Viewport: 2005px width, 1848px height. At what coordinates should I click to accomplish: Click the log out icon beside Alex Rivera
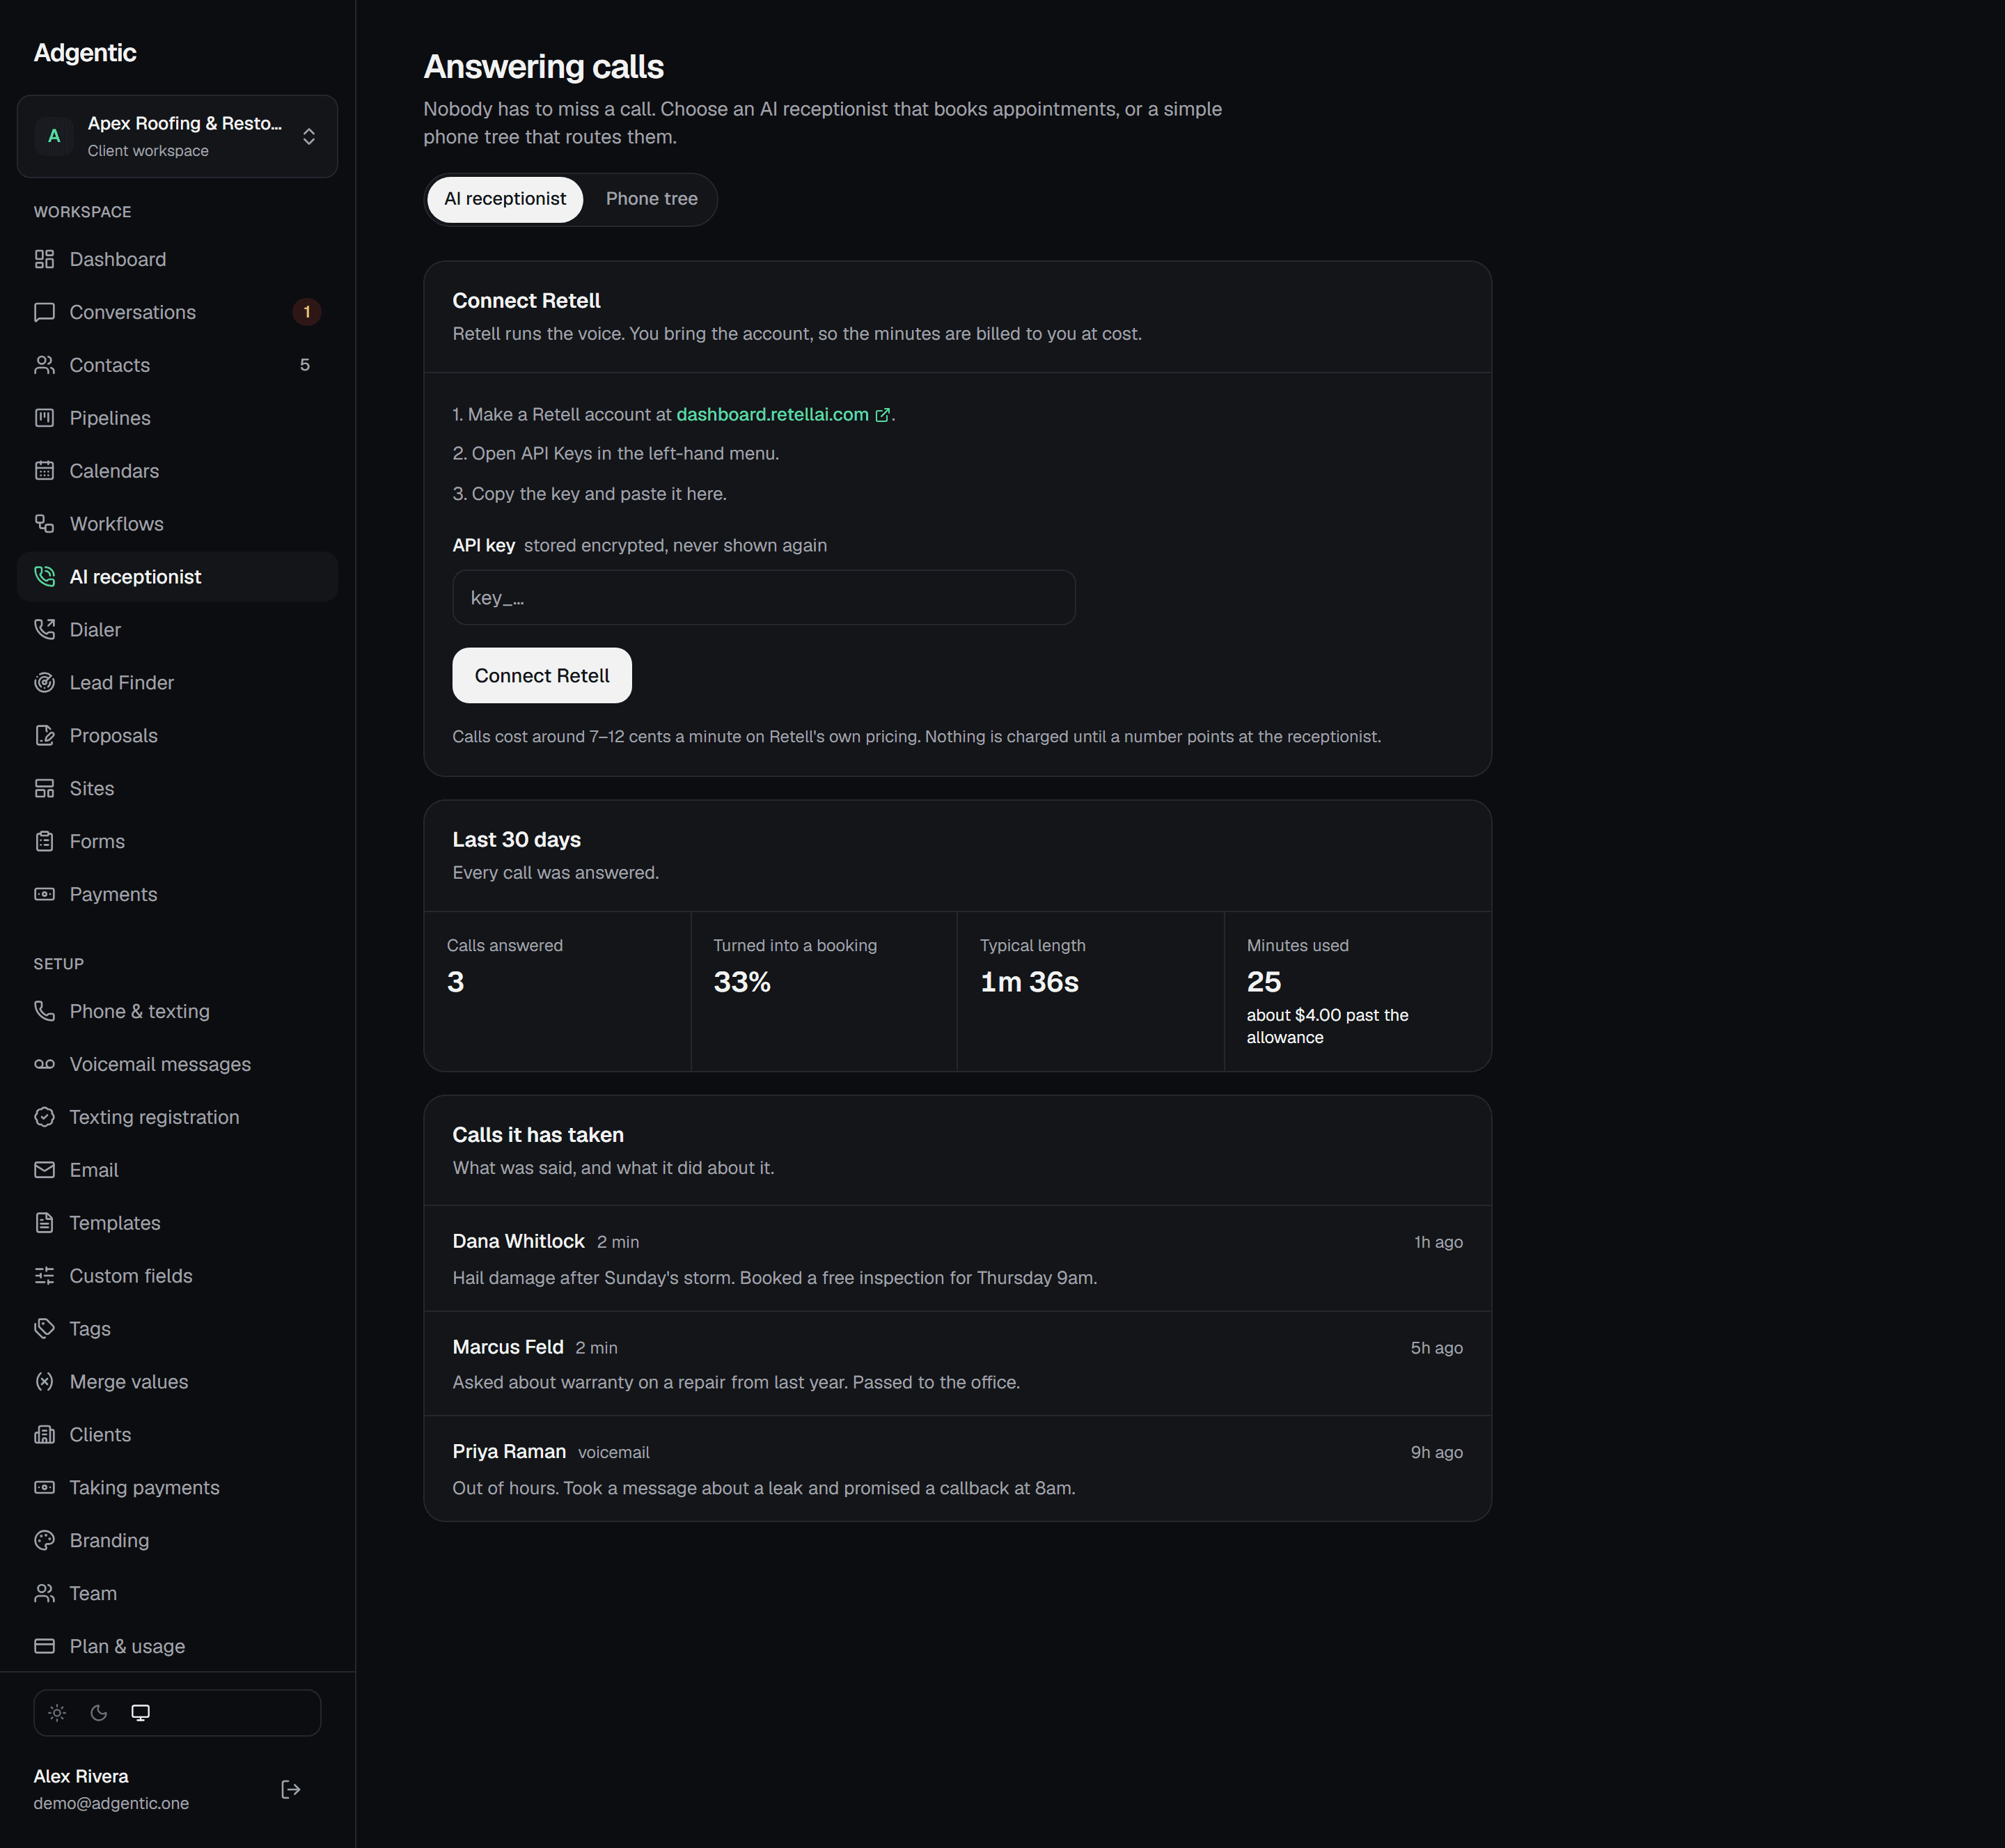[x=291, y=1789]
